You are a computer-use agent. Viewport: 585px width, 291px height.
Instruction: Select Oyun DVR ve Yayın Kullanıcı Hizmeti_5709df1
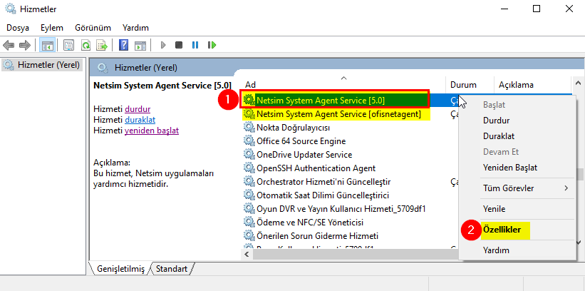(x=341, y=208)
